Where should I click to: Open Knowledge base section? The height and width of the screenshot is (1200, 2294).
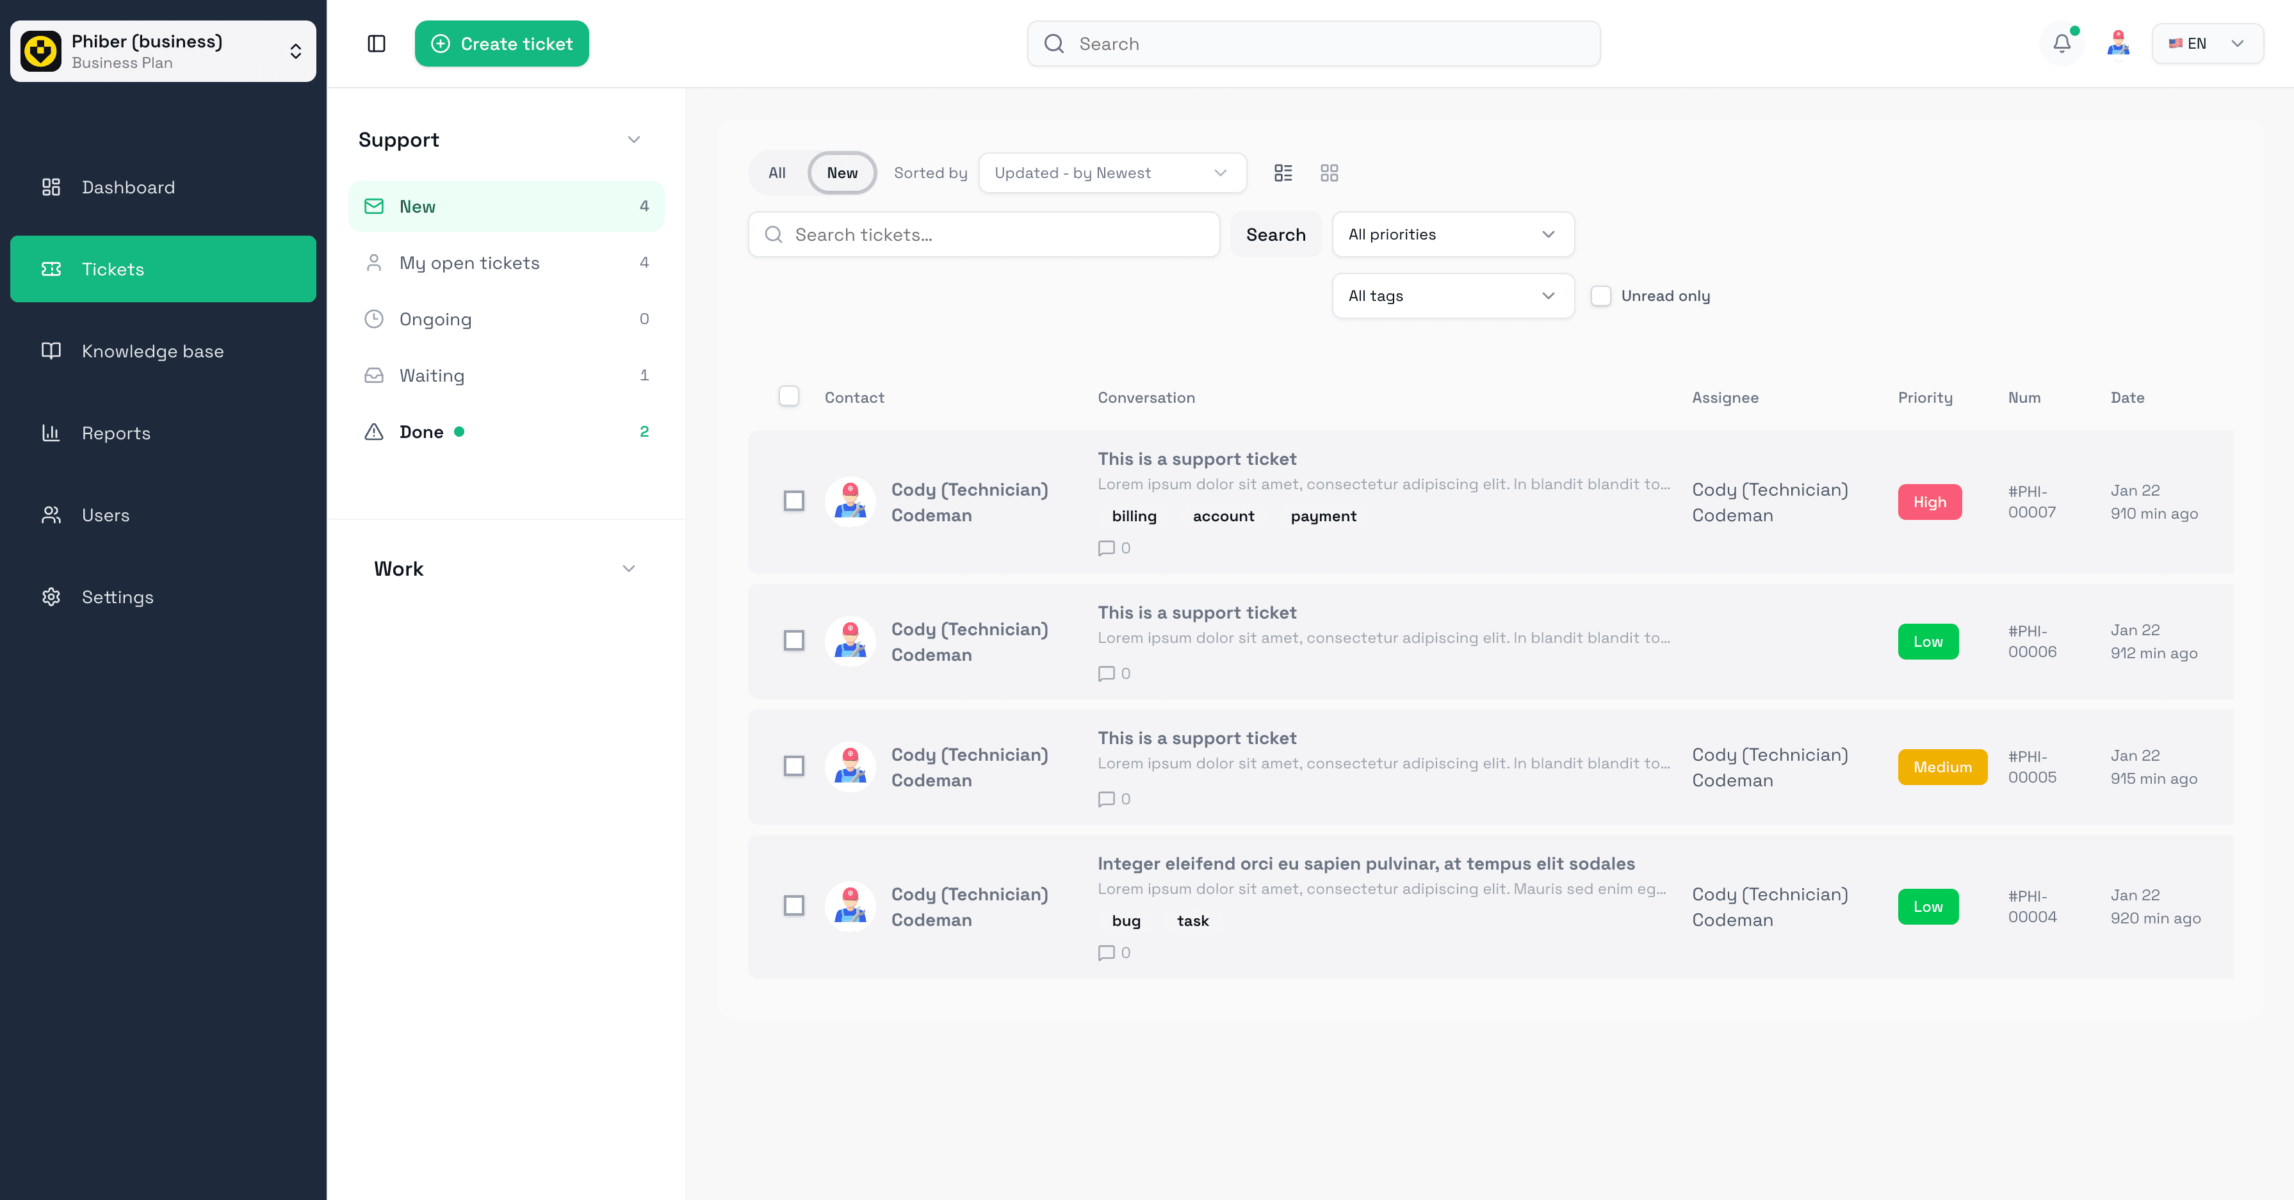(x=152, y=351)
